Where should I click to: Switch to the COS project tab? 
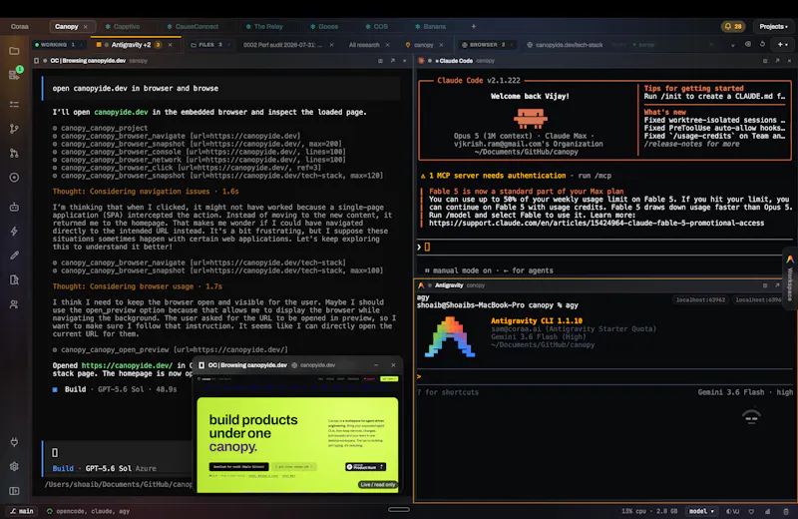(377, 27)
